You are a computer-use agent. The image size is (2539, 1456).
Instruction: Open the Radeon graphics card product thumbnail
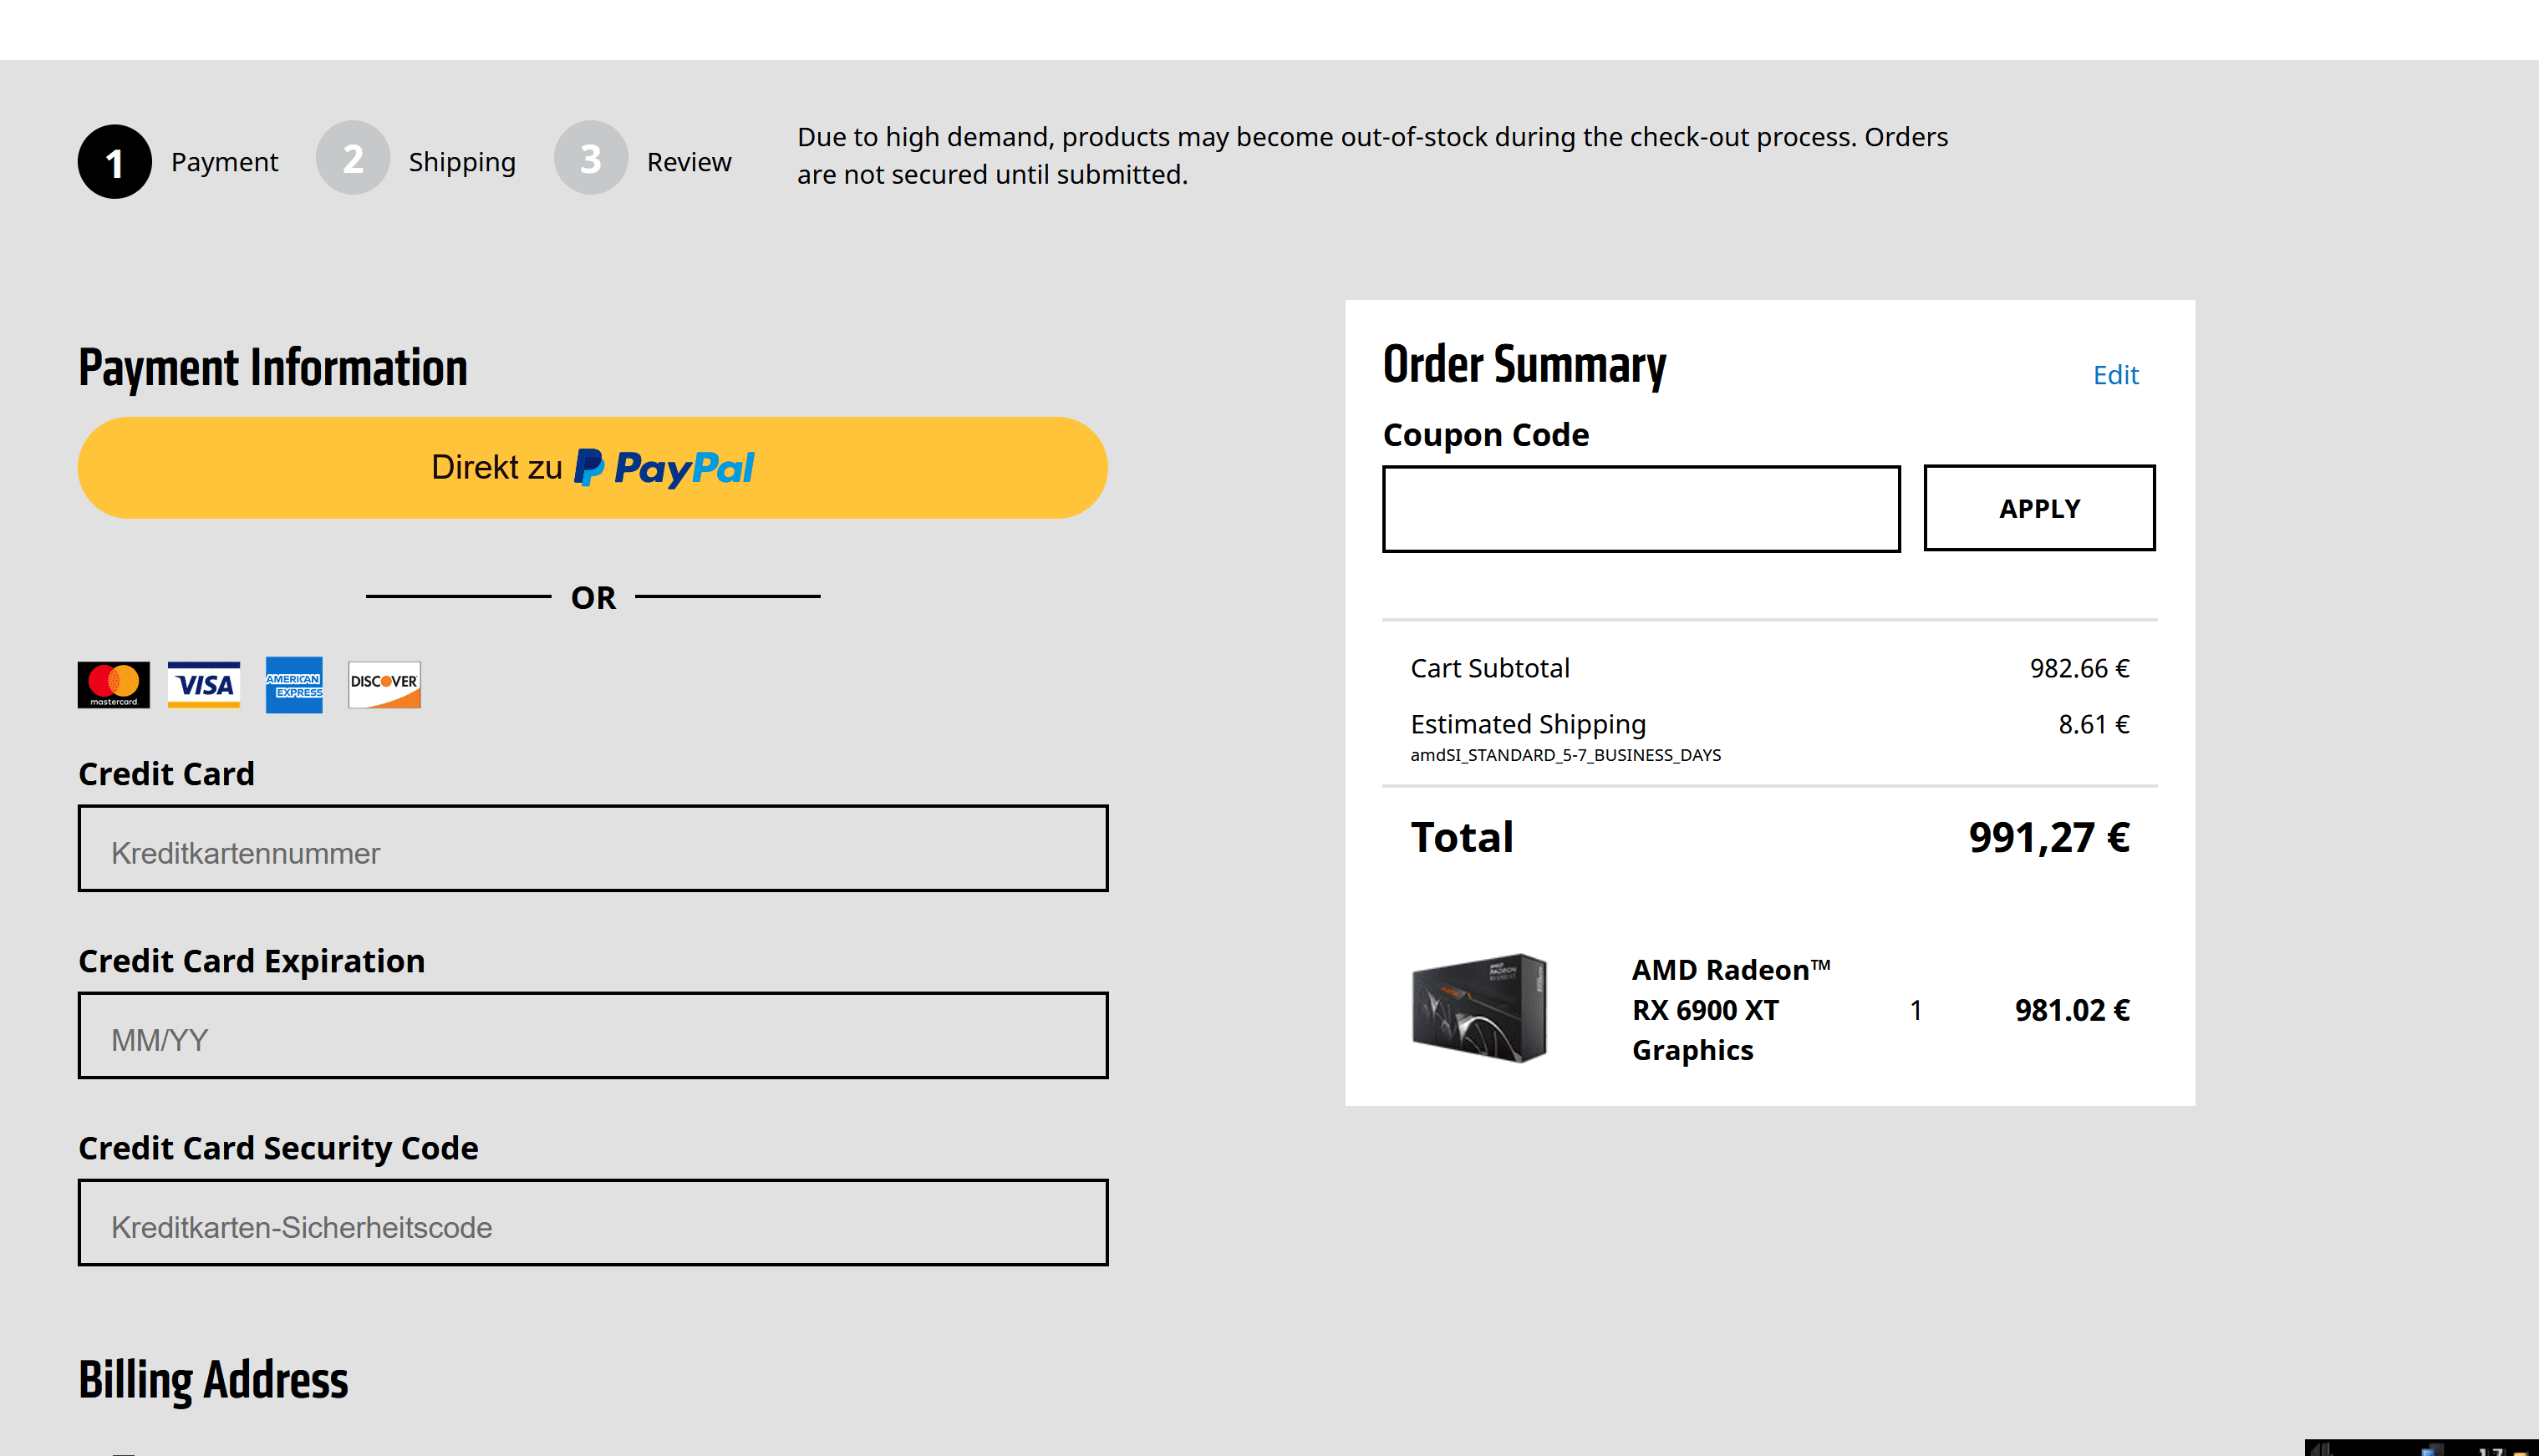click(x=1479, y=1008)
